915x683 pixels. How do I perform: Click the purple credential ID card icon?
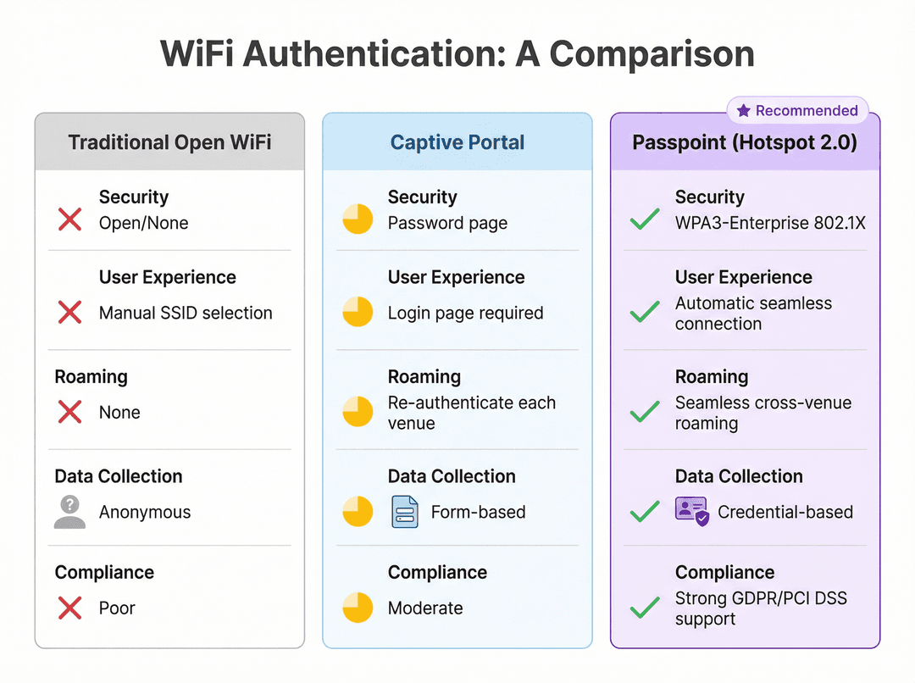pos(692,511)
